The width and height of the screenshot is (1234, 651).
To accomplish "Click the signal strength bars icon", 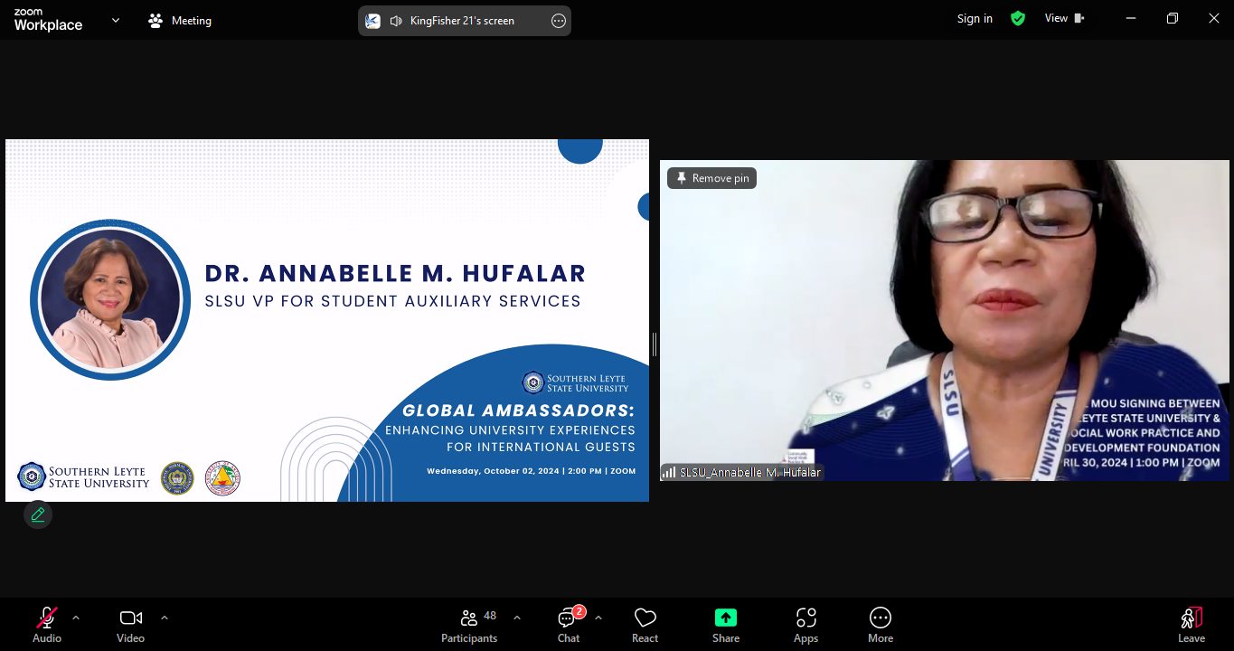I will 670,472.
